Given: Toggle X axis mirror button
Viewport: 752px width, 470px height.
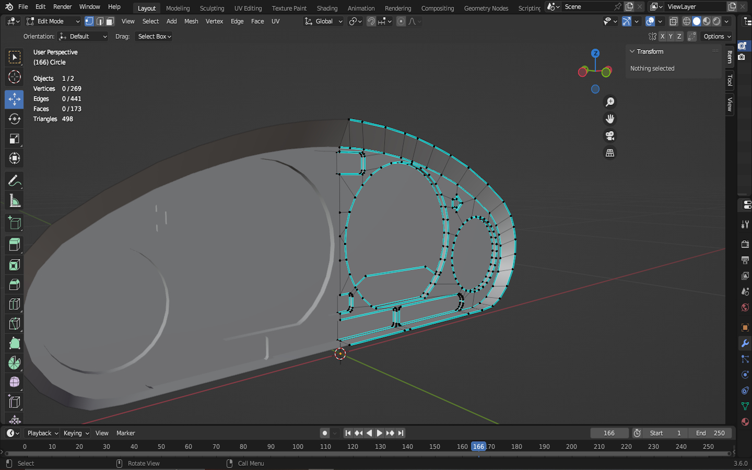Looking at the screenshot, I should tap(662, 37).
